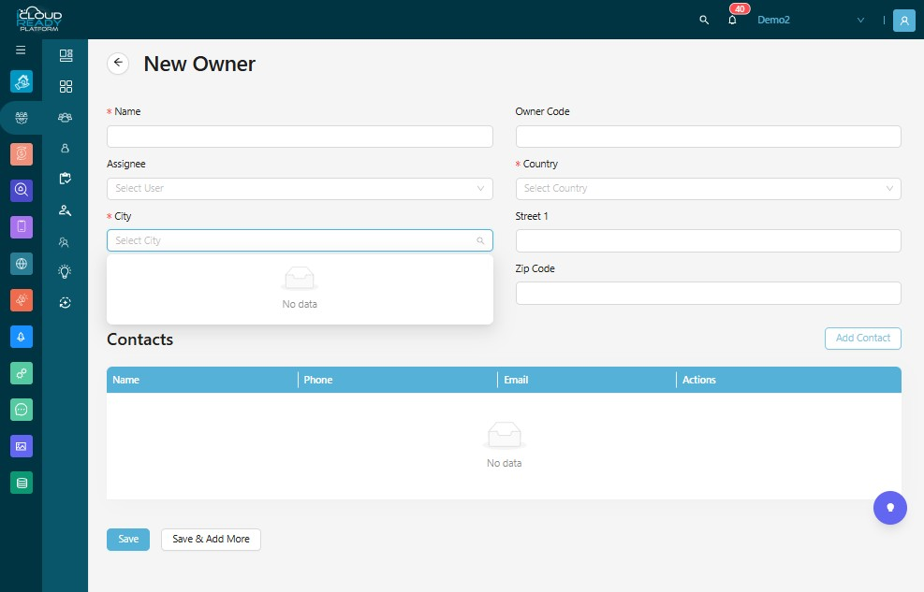Screen dimensions: 924x592
Task: Open the purple lightbulb help button
Action: click(x=889, y=507)
